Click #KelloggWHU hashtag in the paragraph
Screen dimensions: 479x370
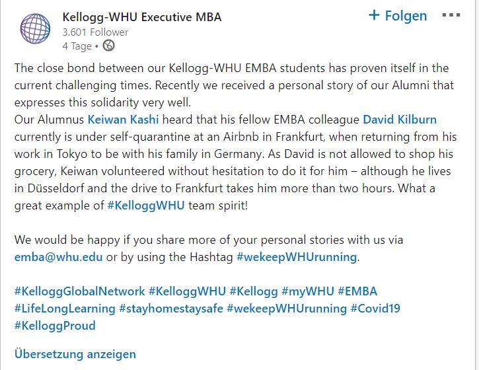[146, 205]
